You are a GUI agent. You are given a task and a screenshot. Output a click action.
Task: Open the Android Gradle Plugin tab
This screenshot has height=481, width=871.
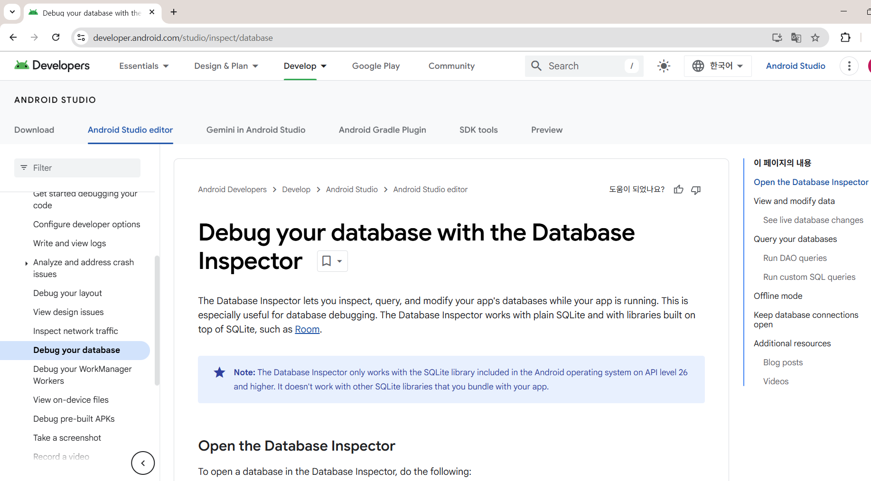[383, 130]
